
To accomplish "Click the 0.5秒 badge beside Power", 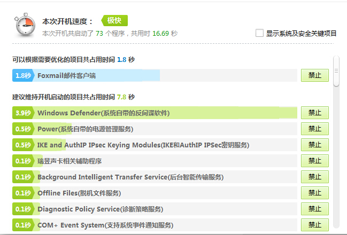I will (23, 129).
